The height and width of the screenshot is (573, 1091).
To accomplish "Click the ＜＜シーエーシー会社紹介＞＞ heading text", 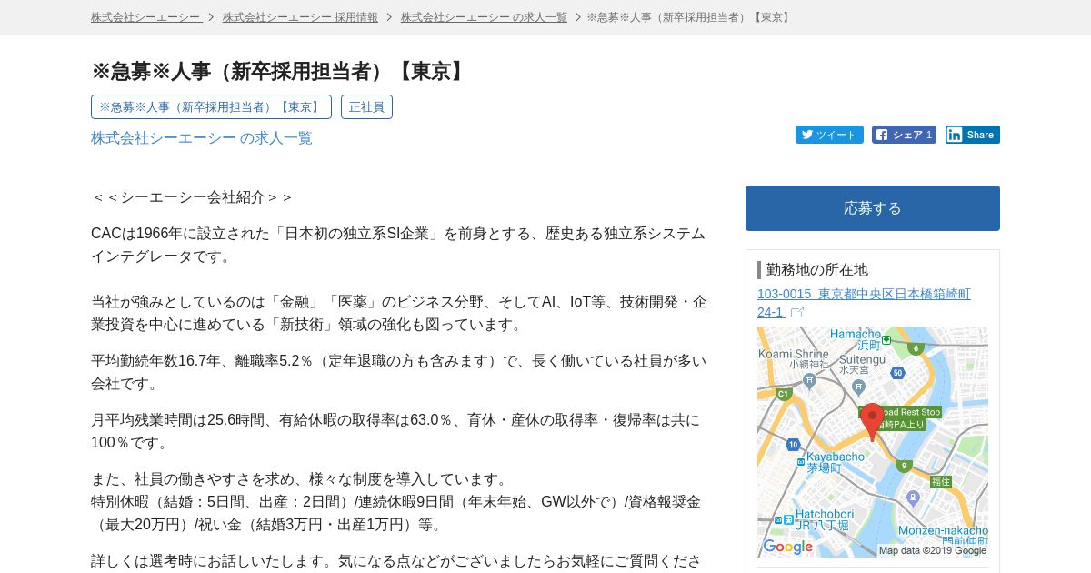I will pos(193,197).
